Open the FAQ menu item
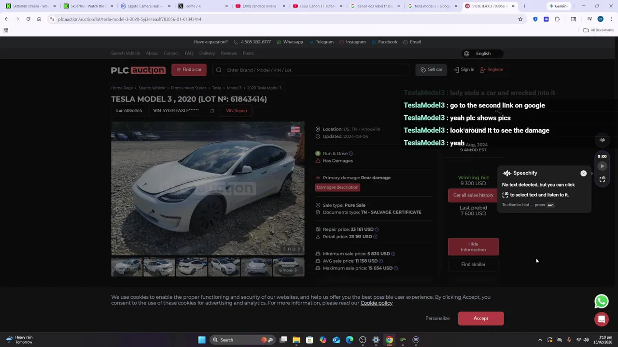The height and width of the screenshot is (347, 618). [x=189, y=53]
